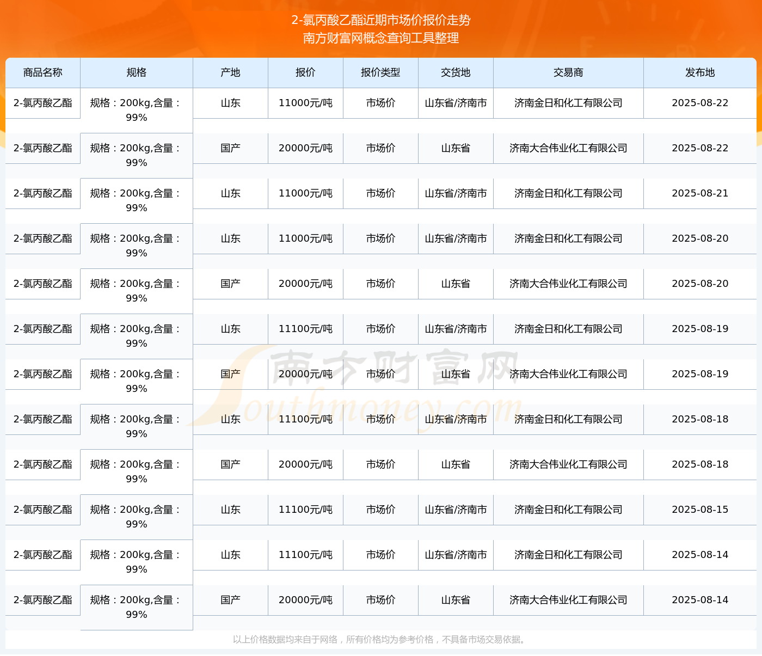Click the 商品名称 column header
The image size is (762, 656).
click(43, 72)
